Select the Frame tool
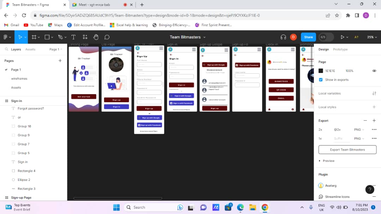This screenshot has height=214, width=381. pyautogui.click(x=33, y=37)
